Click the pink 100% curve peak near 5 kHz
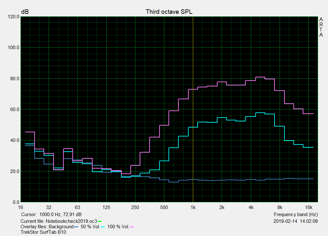Viewport: 328px width, 236px height. click(x=260, y=77)
